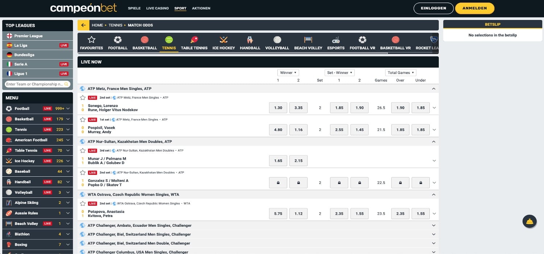Screen dimensions: 544x254
Task: Select the Volleyball sport tab
Action: [277, 43]
